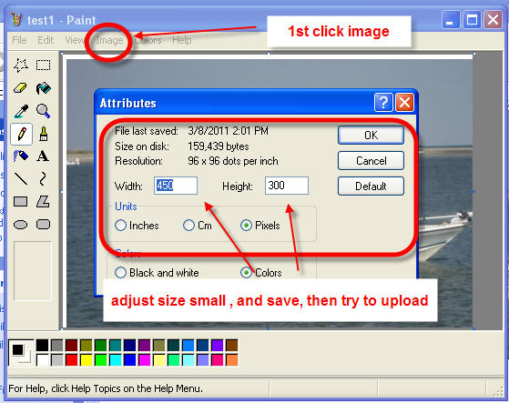Pick the yellow color swatch

point(86,360)
